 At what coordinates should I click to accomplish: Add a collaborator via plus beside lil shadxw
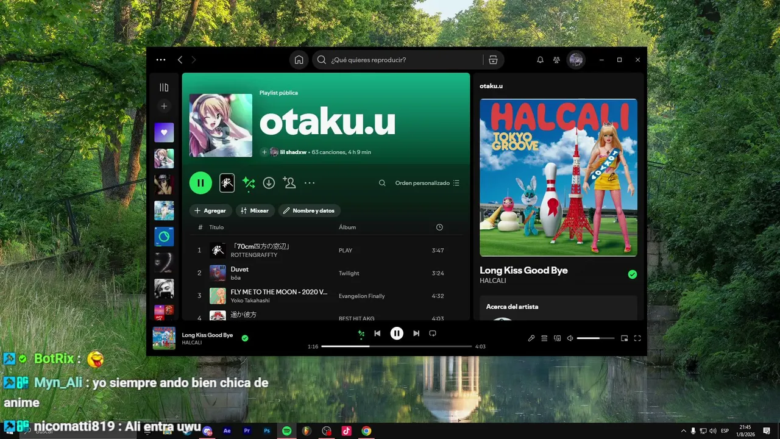click(264, 152)
